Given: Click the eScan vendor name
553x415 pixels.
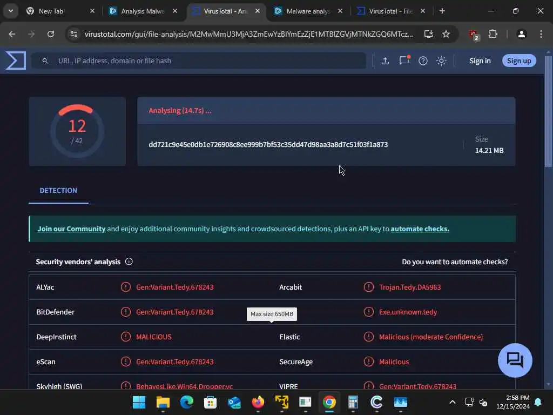Looking at the screenshot, I should [46, 362].
